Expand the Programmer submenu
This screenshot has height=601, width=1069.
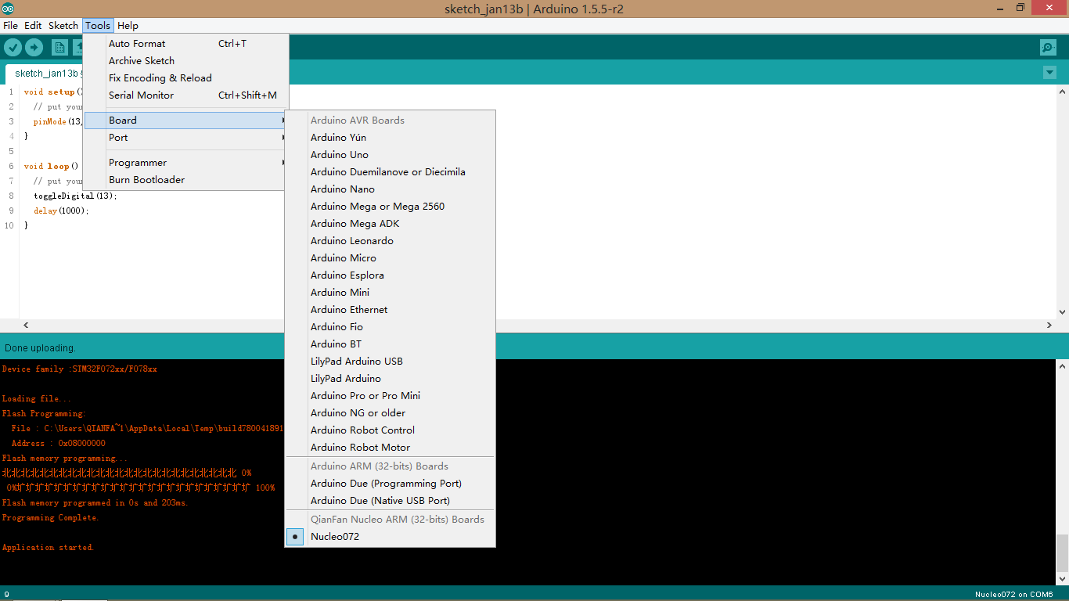tap(186, 163)
